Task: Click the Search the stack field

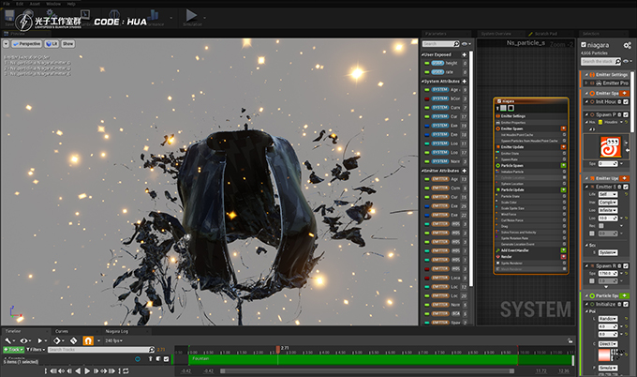Action: coord(600,61)
